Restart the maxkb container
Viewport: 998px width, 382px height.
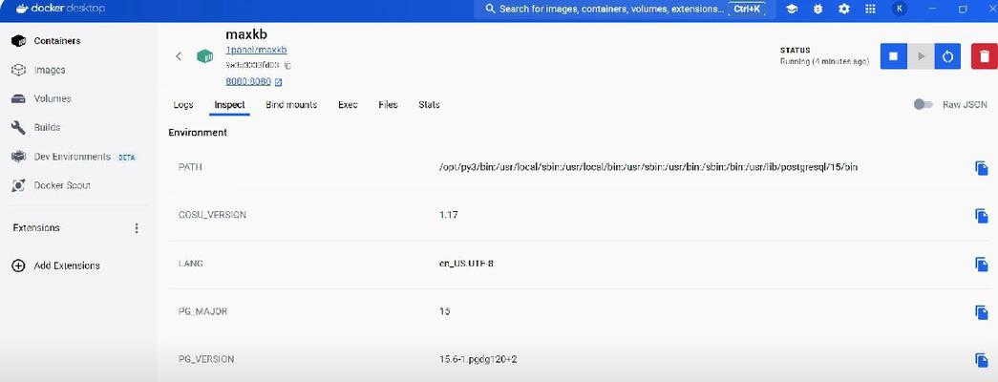click(947, 56)
